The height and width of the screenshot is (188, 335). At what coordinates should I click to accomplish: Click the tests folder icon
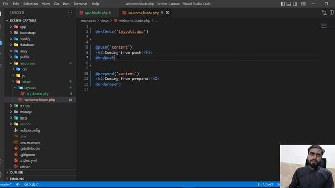[x=16, y=118]
